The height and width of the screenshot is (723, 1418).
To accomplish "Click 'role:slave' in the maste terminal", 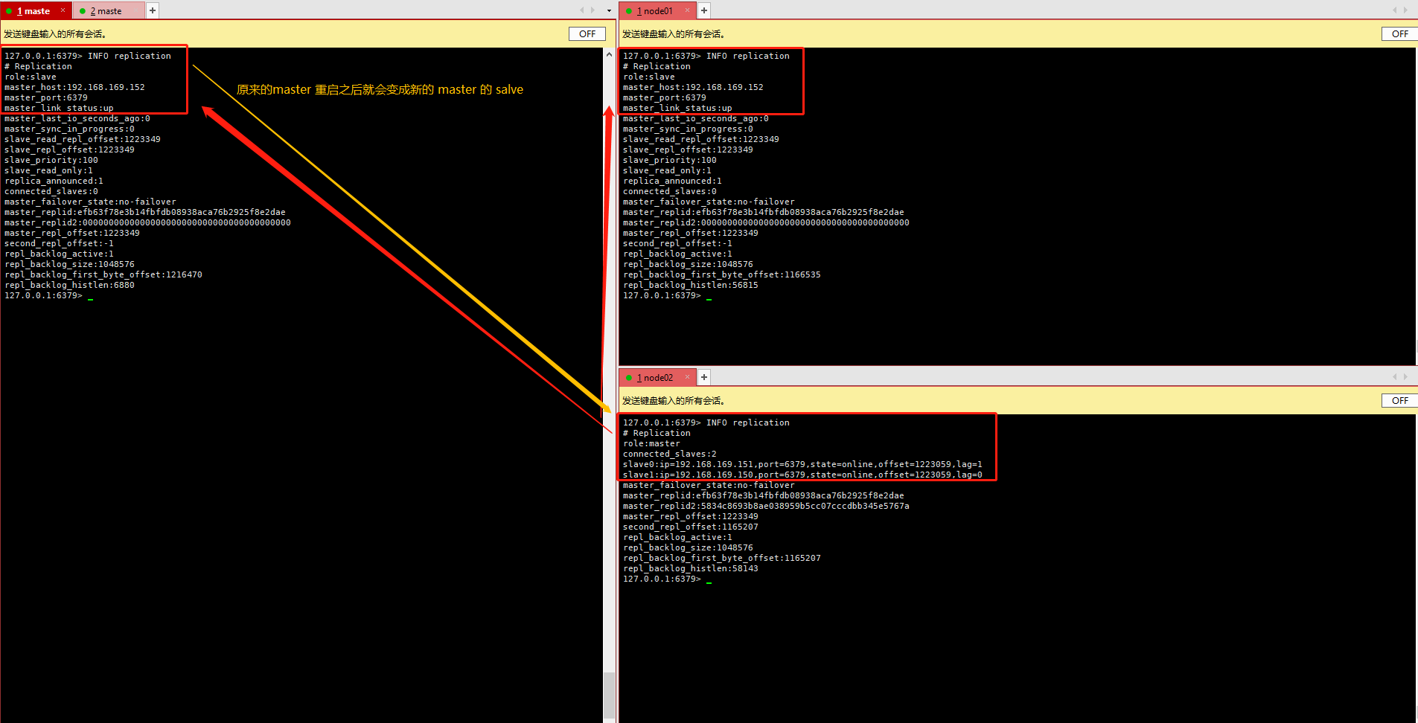I will click(31, 77).
